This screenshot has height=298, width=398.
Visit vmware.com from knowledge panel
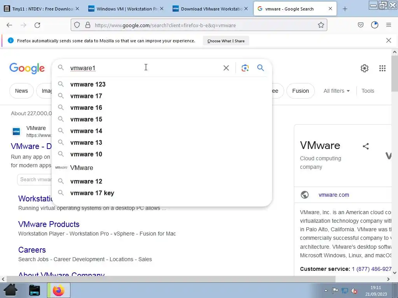(333, 195)
